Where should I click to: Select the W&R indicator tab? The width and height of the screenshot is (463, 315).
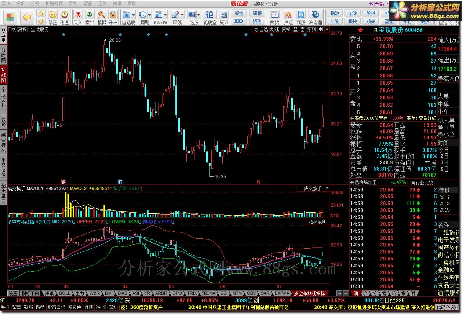[95, 293]
